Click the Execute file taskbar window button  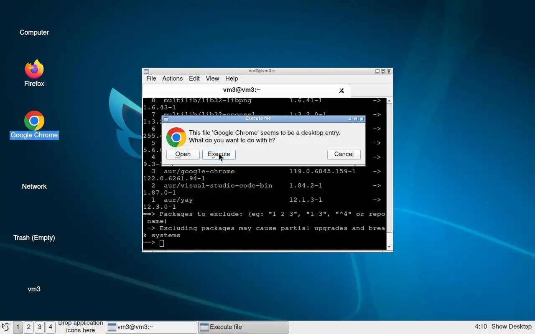243,327
